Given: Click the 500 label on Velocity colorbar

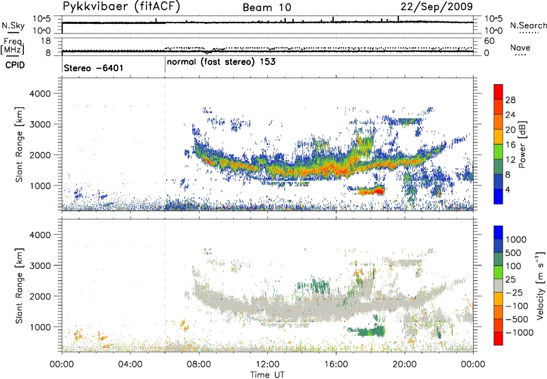Looking at the screenshot, I should pyautogui.click(x=513, y=252).
